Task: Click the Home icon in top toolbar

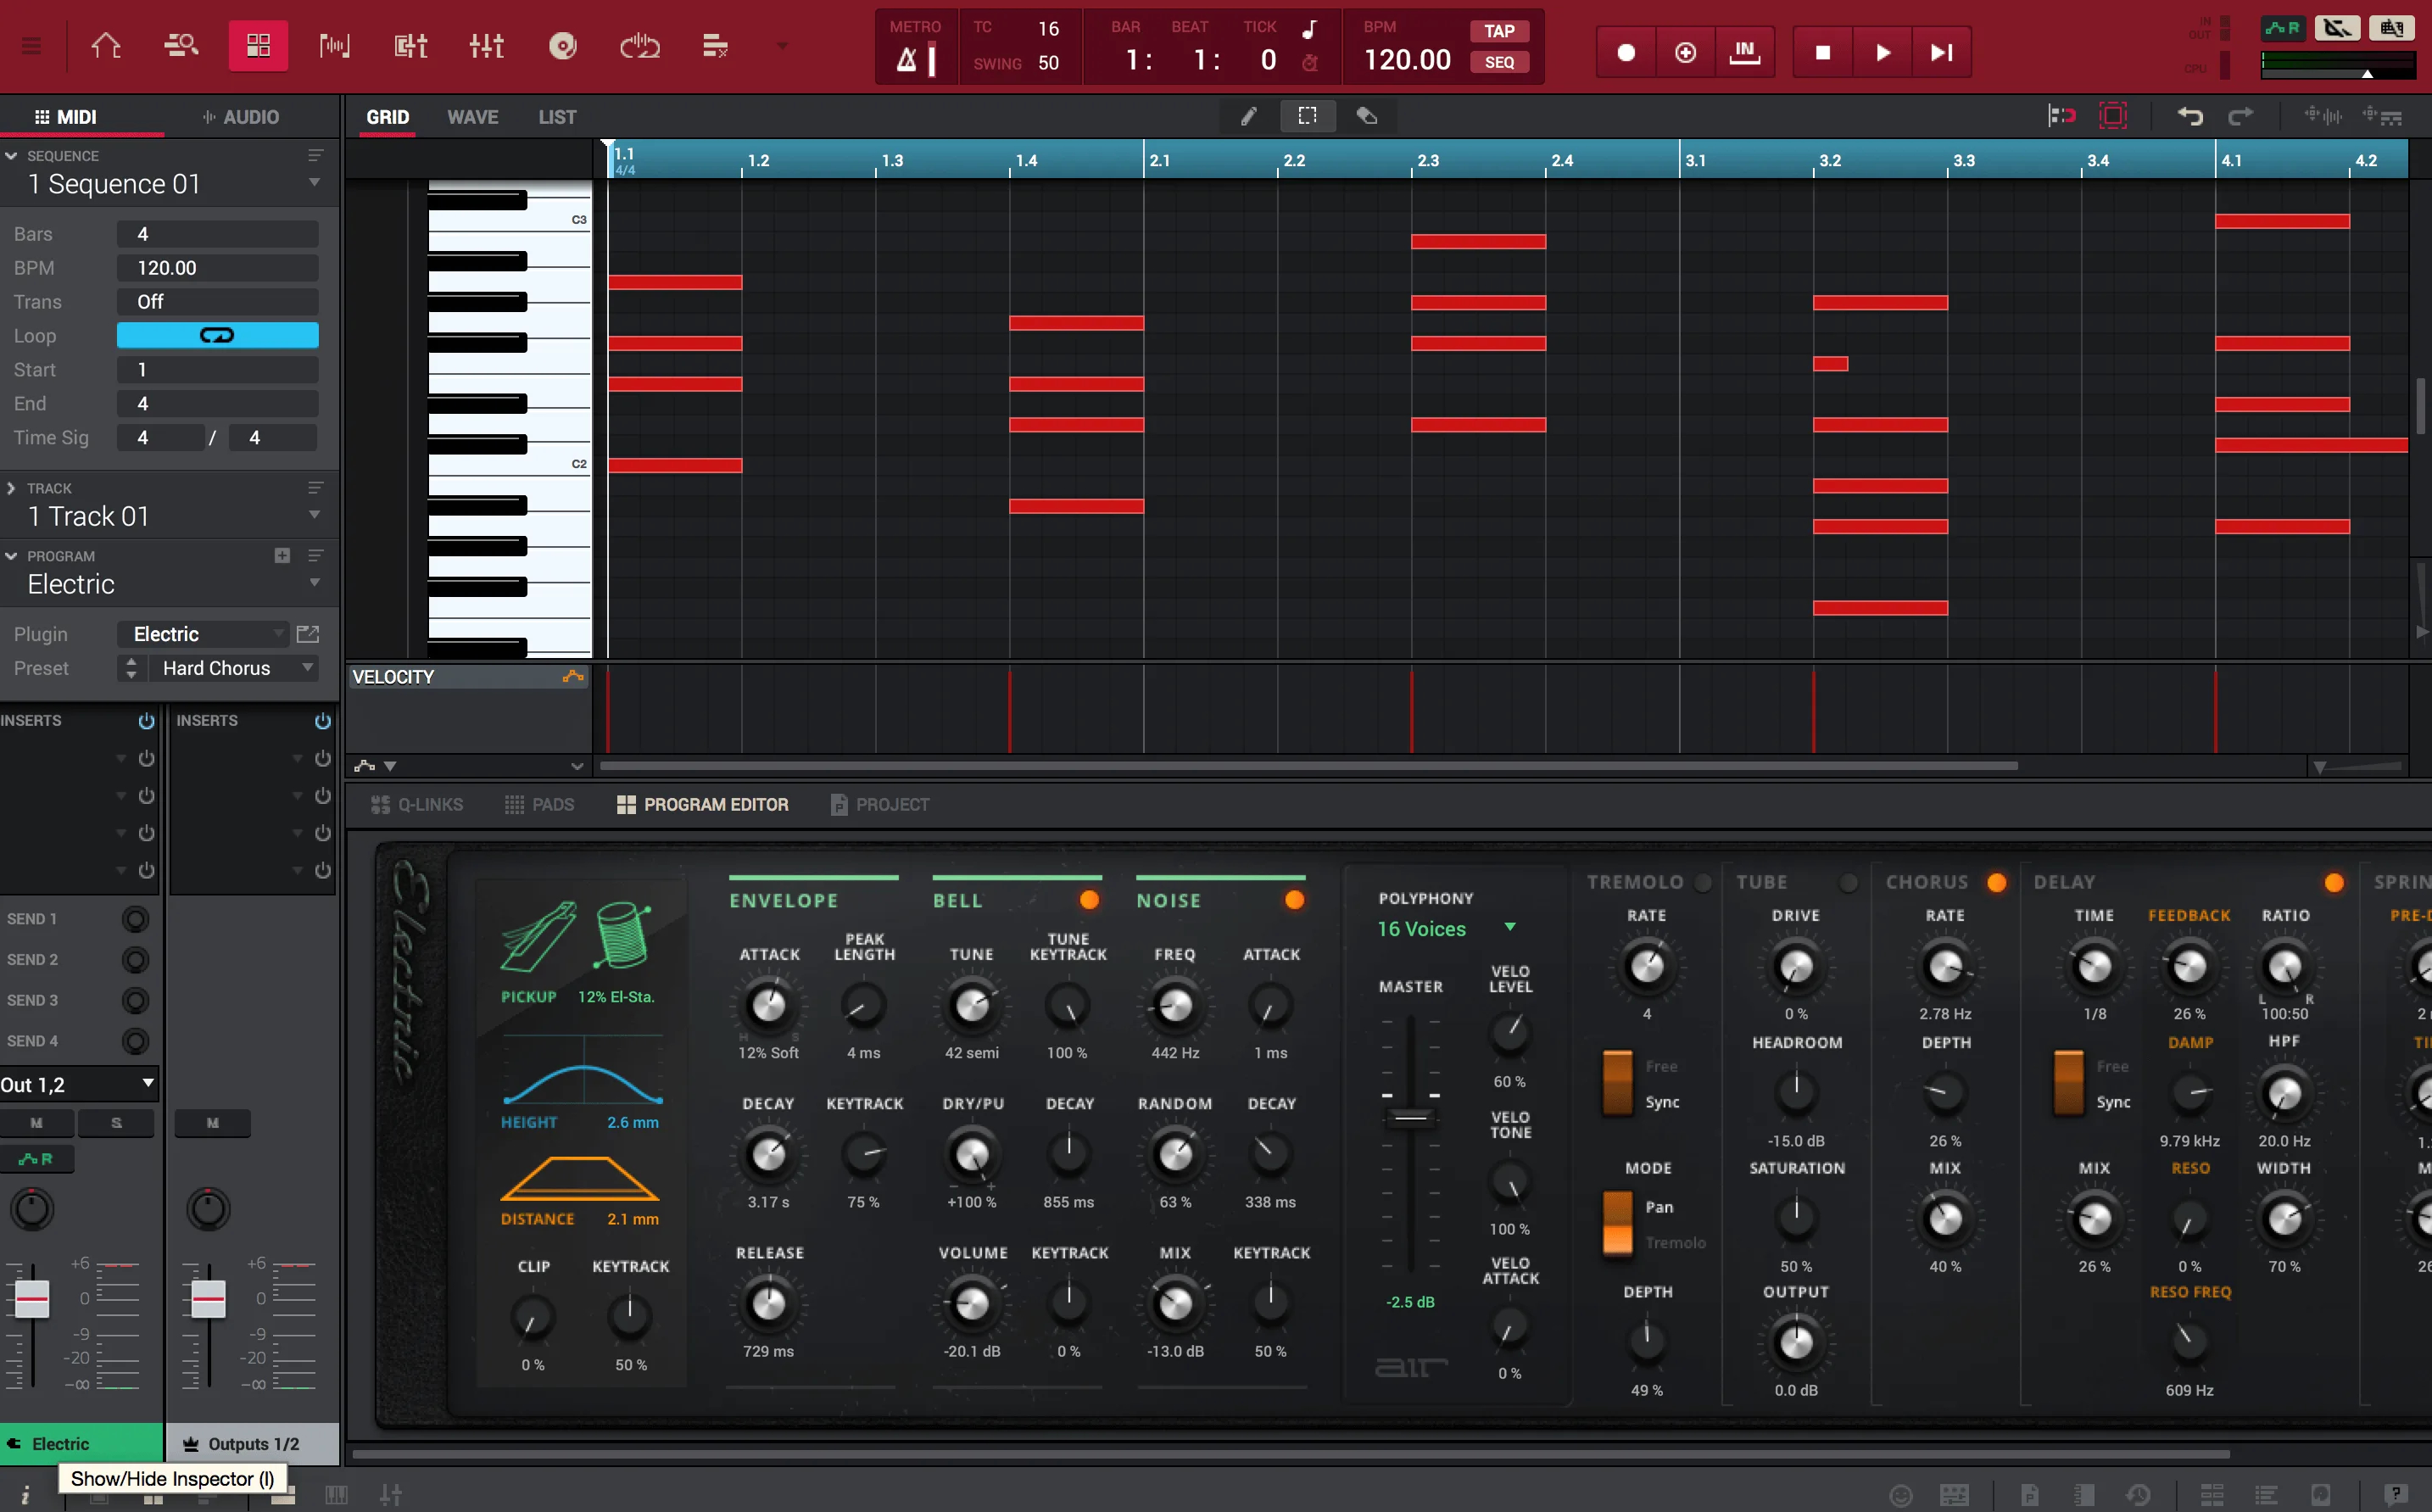Action: pyautogui.click(x=106, y=46)
